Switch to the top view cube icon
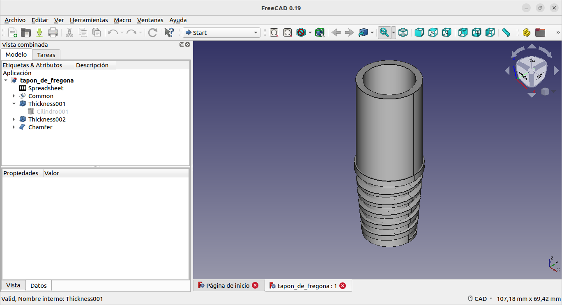Screen dimensions: 562x305 coord(433,32)
